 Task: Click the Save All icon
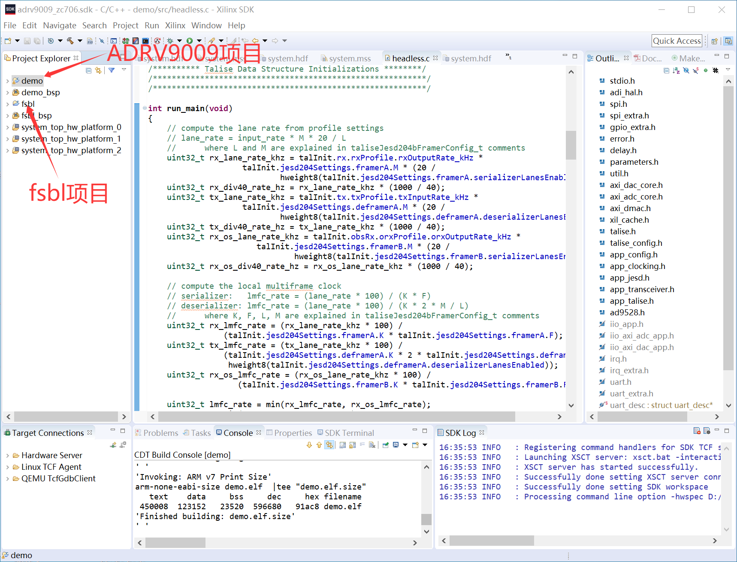point(37,41)
